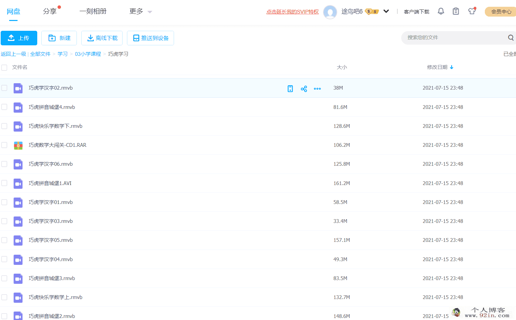Click video icon of 巧虎拼音城堡1.AVI
This screenshot has height=320, width=516.
click(x=18, y=184)
